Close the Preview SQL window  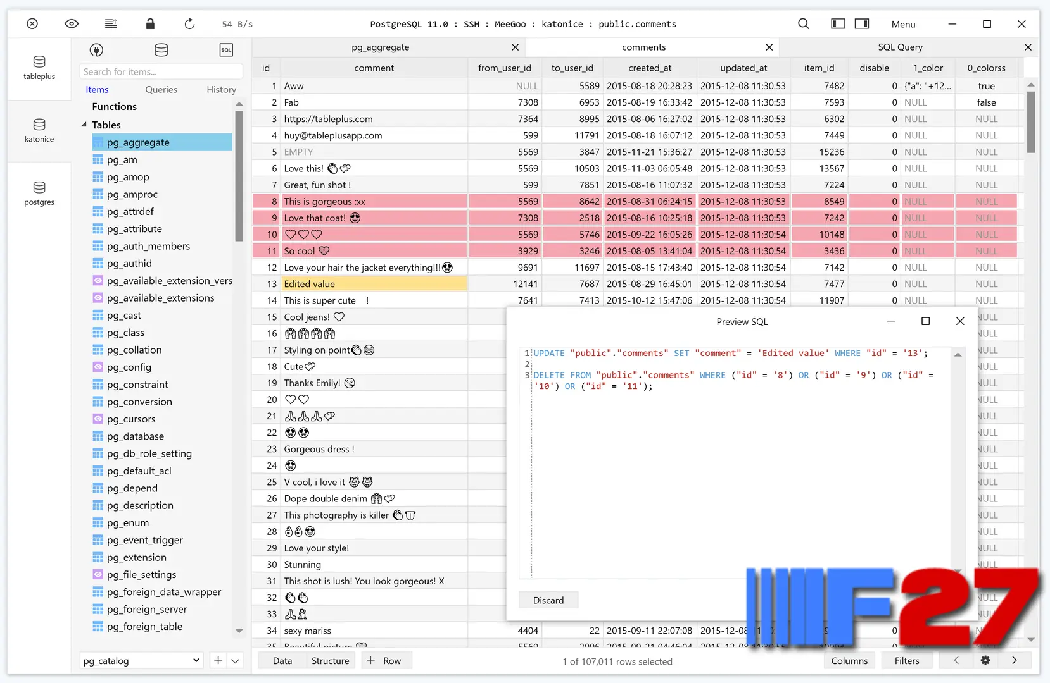click(x=960, y=321)
